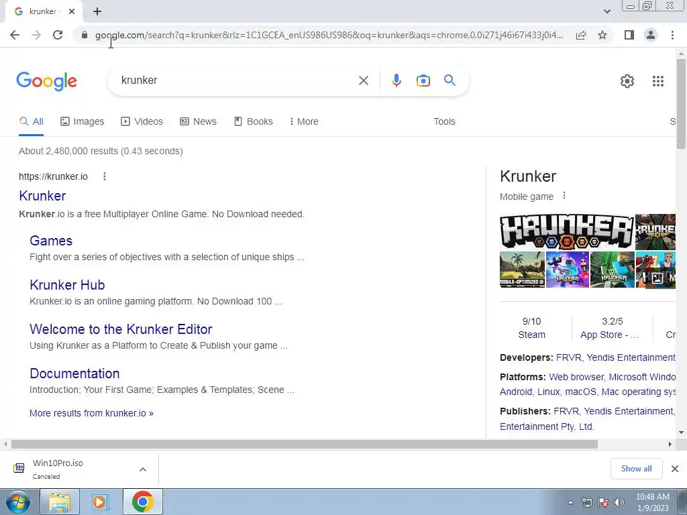687x515 pixels.
Task: Bookmark this page with the star icon
Action: click(602, 35)
